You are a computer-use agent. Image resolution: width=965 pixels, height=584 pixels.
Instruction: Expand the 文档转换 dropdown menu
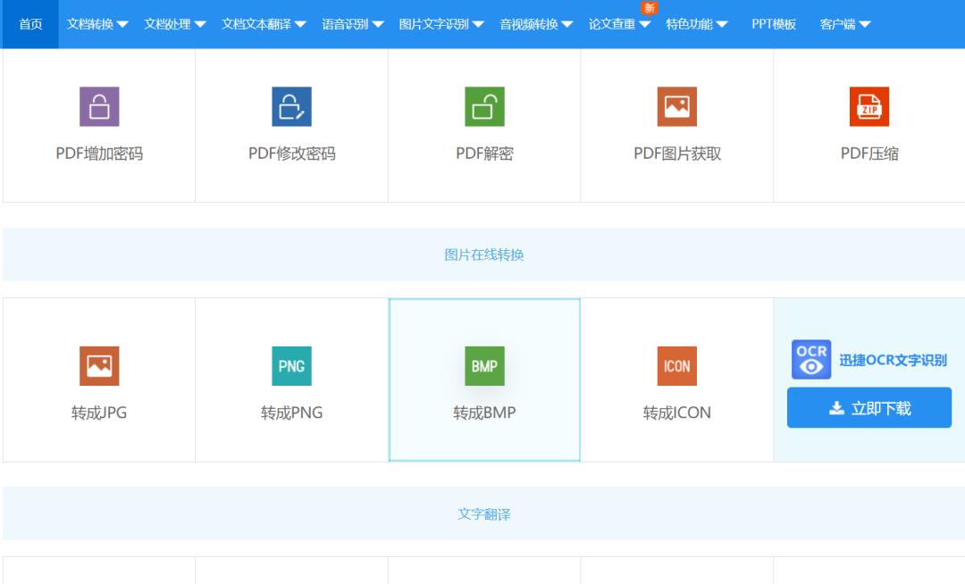click(97, 24)
